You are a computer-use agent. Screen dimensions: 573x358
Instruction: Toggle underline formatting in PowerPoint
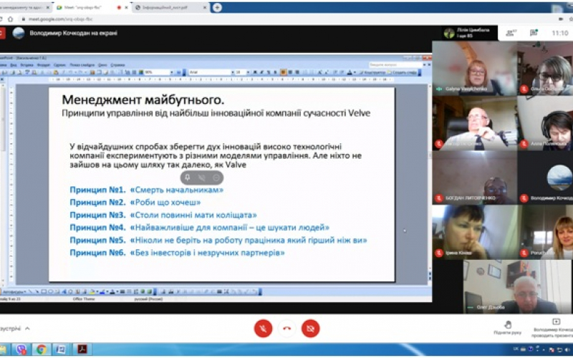click(x=269, y=72)
